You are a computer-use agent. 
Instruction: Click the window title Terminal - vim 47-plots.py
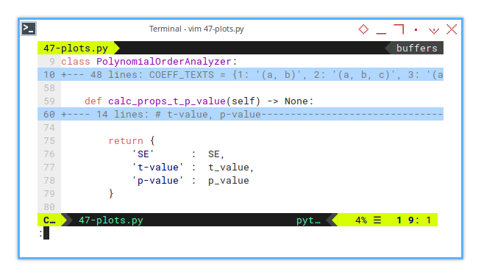pos(196,29)
